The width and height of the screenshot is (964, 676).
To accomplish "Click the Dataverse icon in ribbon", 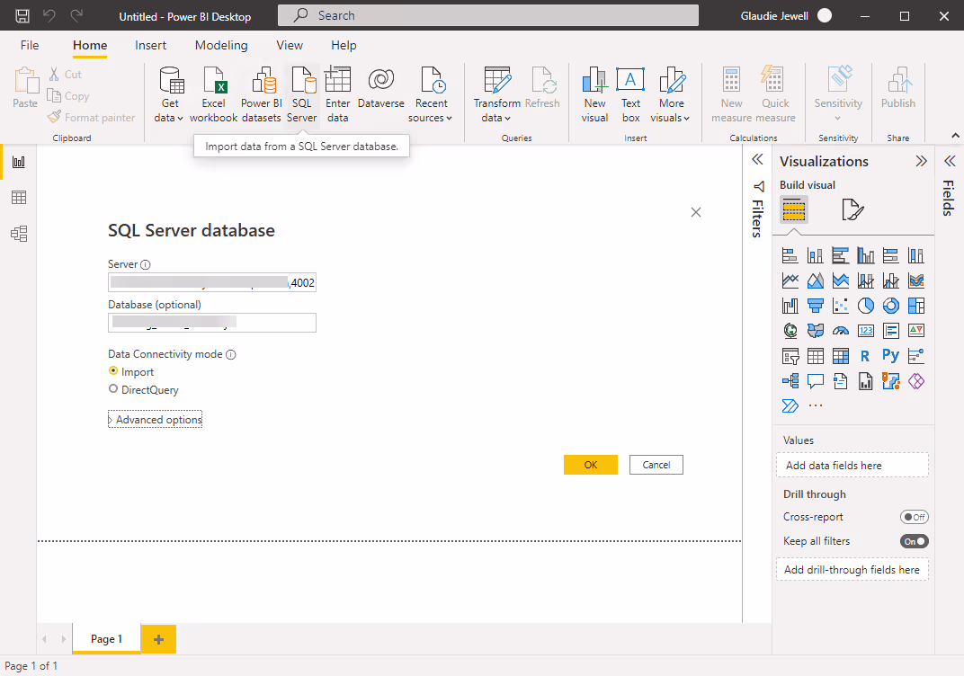I will click(x=380, y=95).
